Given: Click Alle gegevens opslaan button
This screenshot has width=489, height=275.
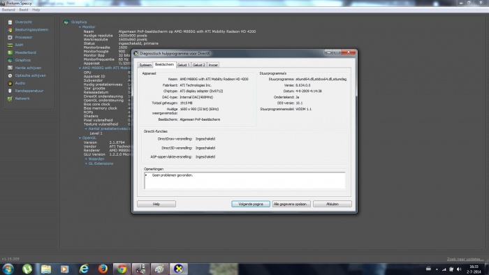Looking at the screenshot, I should 291,204.
